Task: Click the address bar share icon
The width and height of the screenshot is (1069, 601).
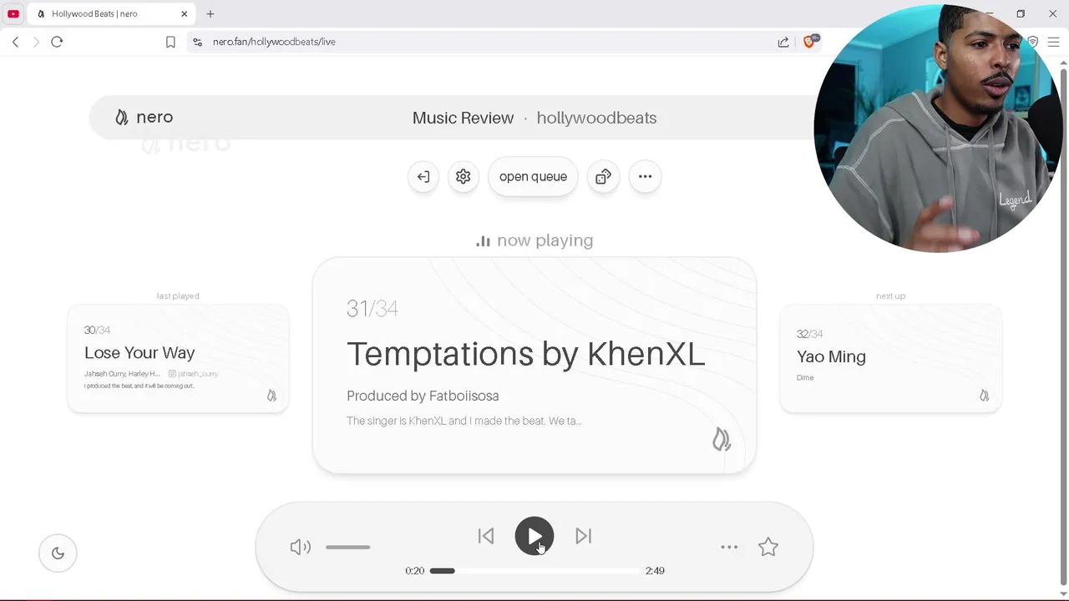Action: tap(783, 42)
